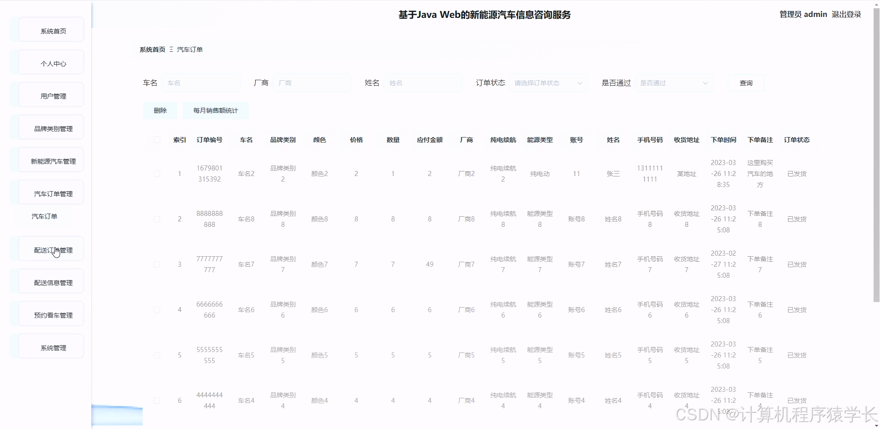Click 退出登录 to log out
Viewport: 880px width, 429px height.
(846, 14)
